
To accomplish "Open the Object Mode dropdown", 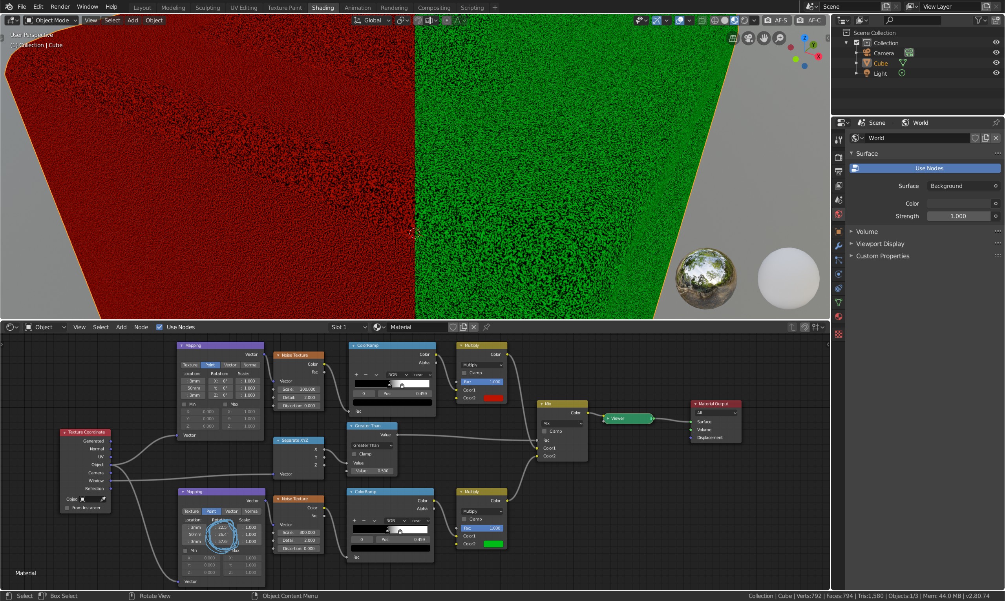I will (x=51, y=20).
